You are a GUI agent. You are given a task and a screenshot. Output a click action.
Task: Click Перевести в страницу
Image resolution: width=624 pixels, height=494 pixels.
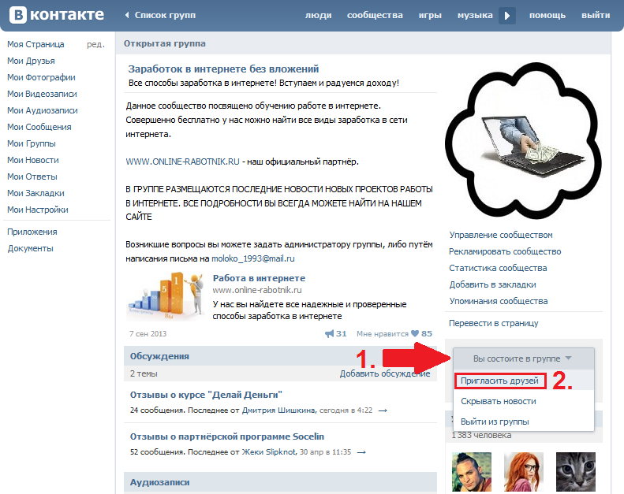[x=494, y=323]
